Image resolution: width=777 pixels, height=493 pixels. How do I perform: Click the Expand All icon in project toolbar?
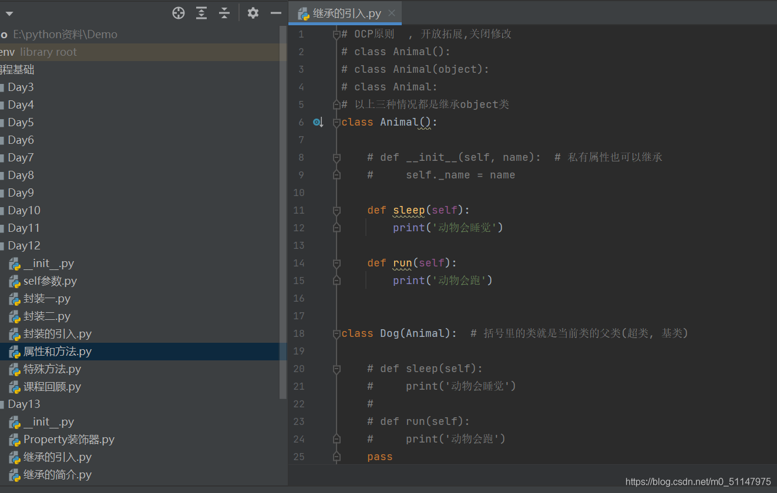point(201,13)
